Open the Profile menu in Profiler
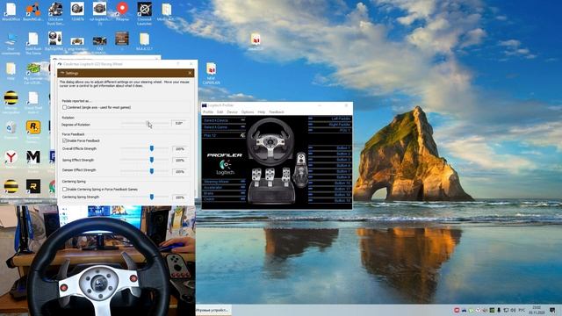Viewport: 562px width, 316px height. click(x=208, y=112)
